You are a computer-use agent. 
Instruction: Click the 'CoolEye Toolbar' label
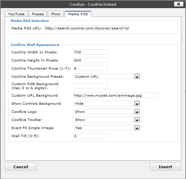pyautogui.click(x=27, y=120)
